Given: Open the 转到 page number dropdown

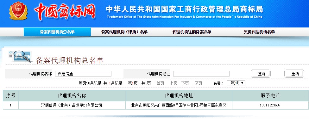Looking at the screenshot, I should pyautogui.click(x=236, y=83).
